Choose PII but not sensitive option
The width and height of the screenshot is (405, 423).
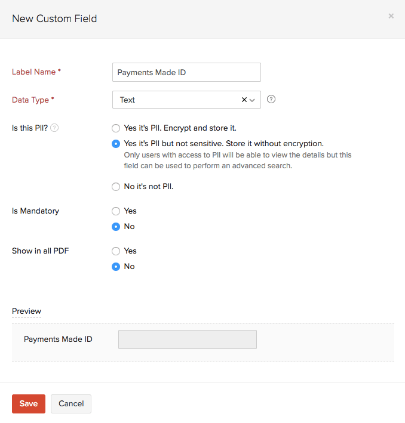[116, 144]
